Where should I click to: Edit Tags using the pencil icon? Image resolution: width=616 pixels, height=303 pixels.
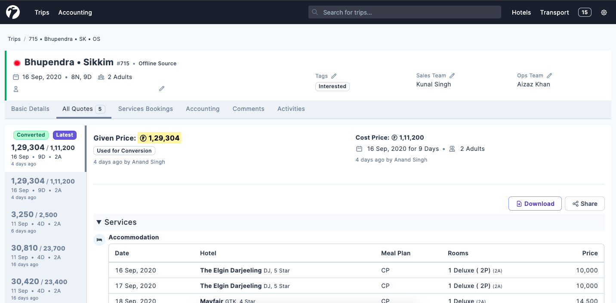point(334,76)
